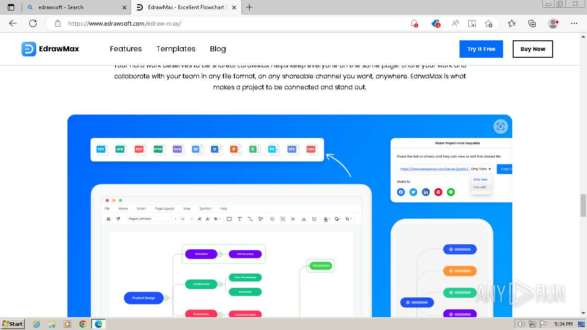
Task: Click the crop tool dropdown icon
Action: [x=349, y=219]
